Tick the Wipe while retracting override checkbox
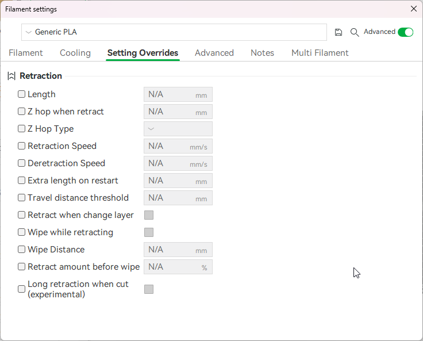This screenshot has width=423, height=341. coord(22,232)
